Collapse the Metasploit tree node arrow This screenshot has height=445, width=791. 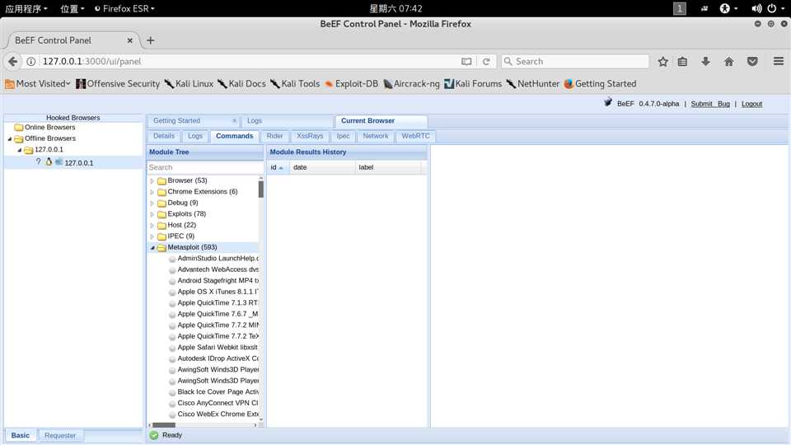[x=152, y=247]
